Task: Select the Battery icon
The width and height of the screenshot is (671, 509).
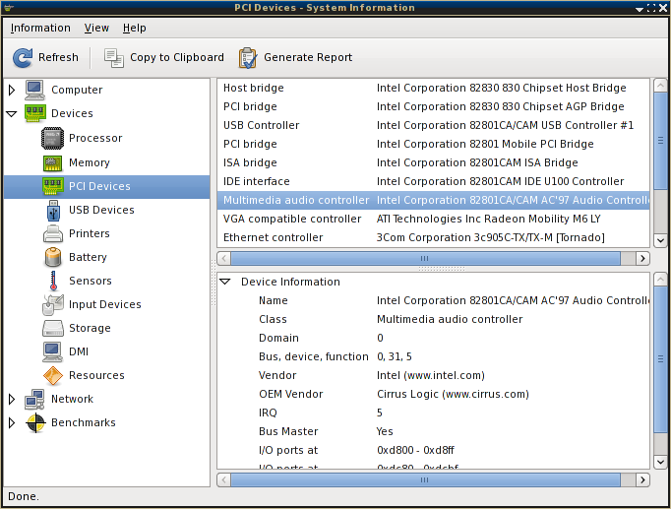Action: click(x=53, y=257)
